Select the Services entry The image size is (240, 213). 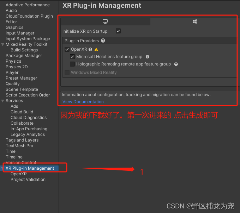[x=14, y=101]
